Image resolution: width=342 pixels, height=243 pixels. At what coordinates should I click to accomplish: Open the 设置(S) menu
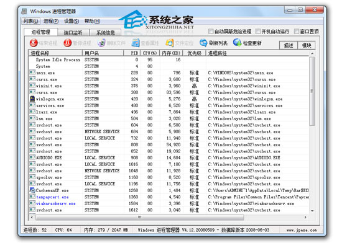tap(72, 21)
